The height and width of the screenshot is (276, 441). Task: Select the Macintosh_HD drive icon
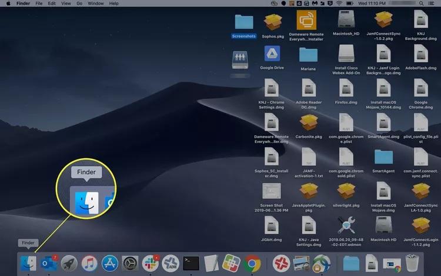point(346,20)
